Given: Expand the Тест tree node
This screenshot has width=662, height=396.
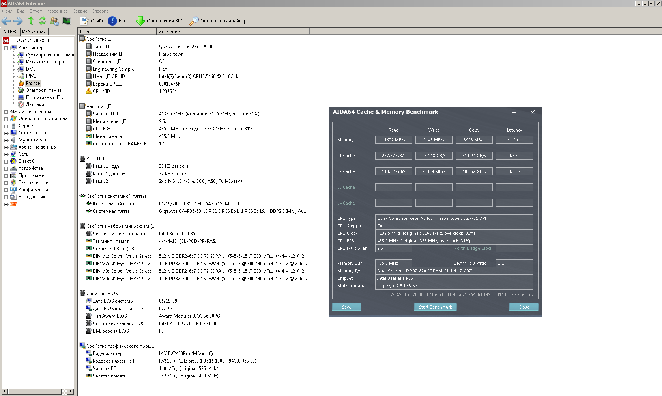Looking at the screenshot, I should pos(6,204).
